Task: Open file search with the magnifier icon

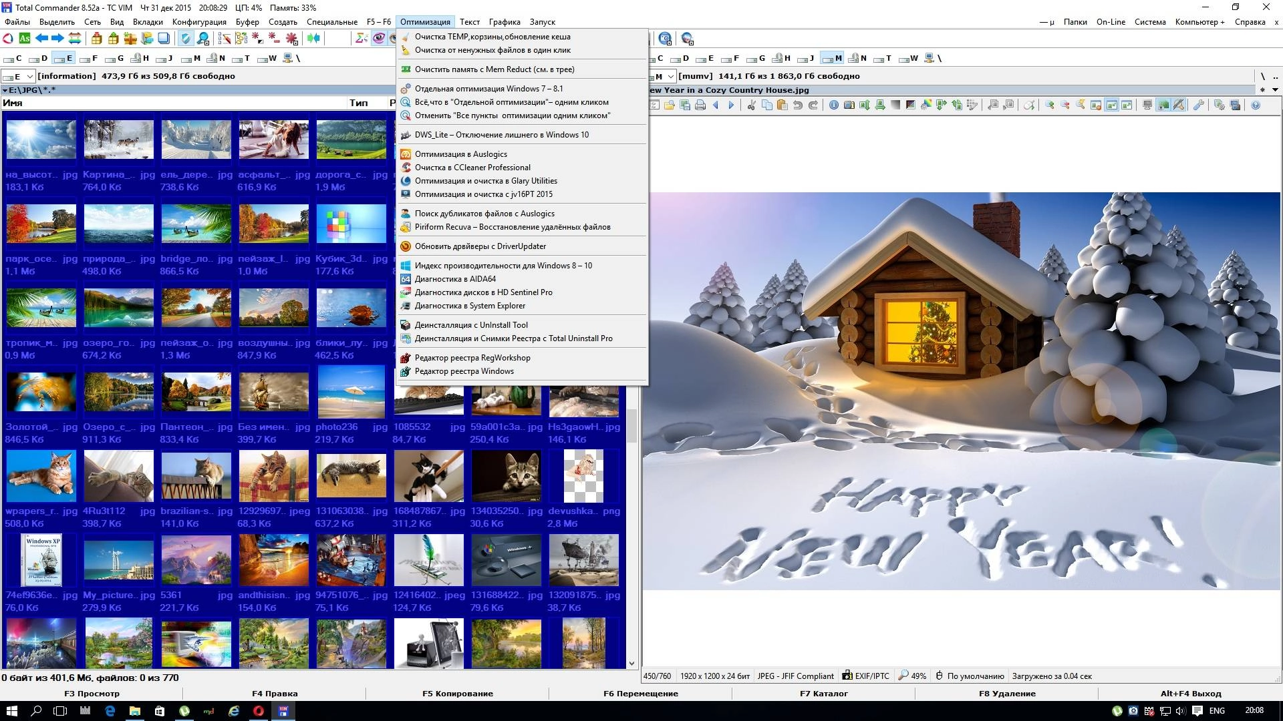Action: (202, 38)
